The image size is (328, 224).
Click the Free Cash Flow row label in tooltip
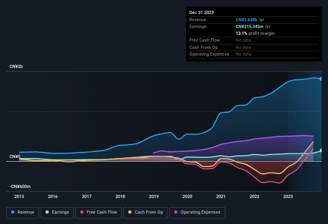coord(205,40)
